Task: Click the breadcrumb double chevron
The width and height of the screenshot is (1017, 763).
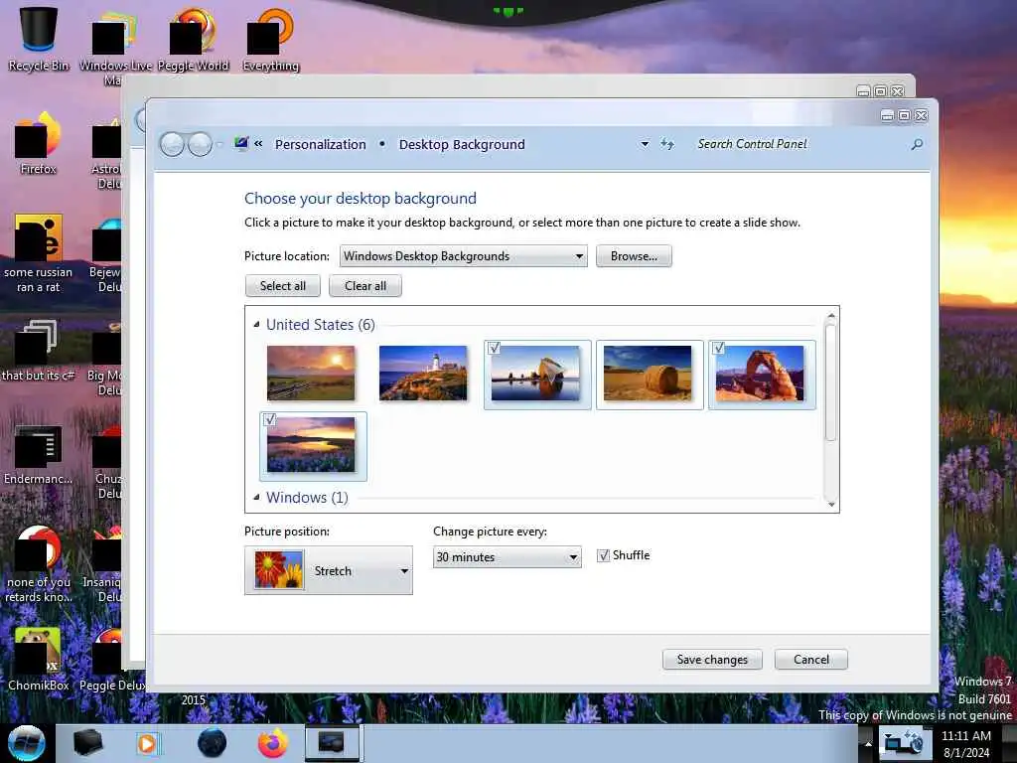Action: tap(258, 143)
